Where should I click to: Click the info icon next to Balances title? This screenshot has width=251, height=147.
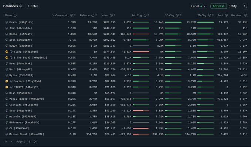[20, 6]
